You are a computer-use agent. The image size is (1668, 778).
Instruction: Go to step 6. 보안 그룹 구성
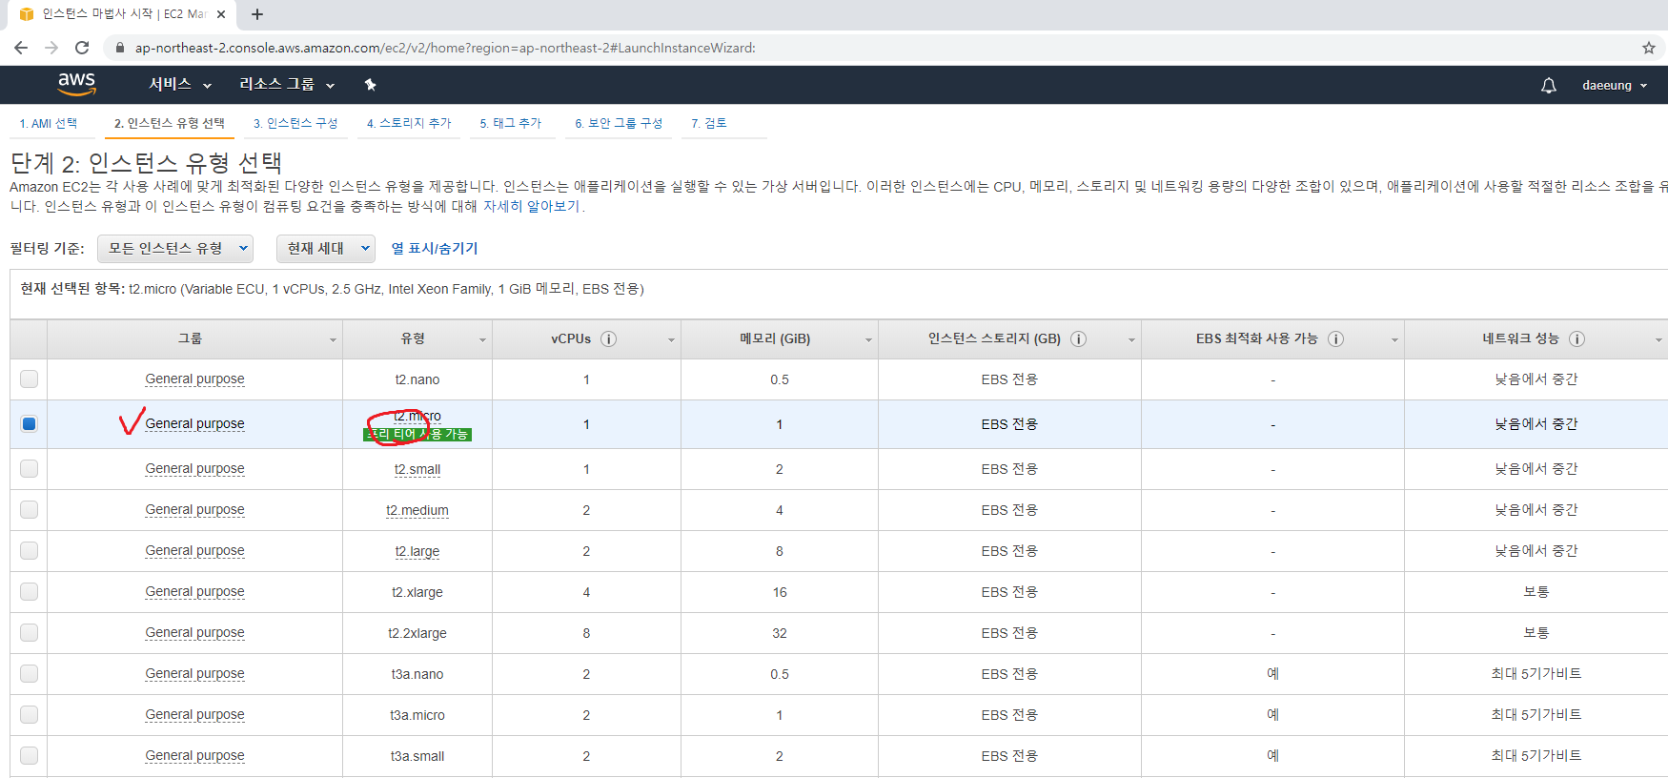[619, 123]
